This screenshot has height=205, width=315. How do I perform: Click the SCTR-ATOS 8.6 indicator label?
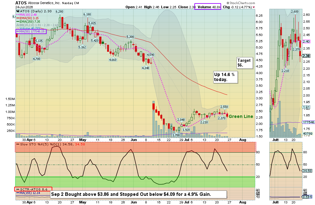(x=33, y=189)
